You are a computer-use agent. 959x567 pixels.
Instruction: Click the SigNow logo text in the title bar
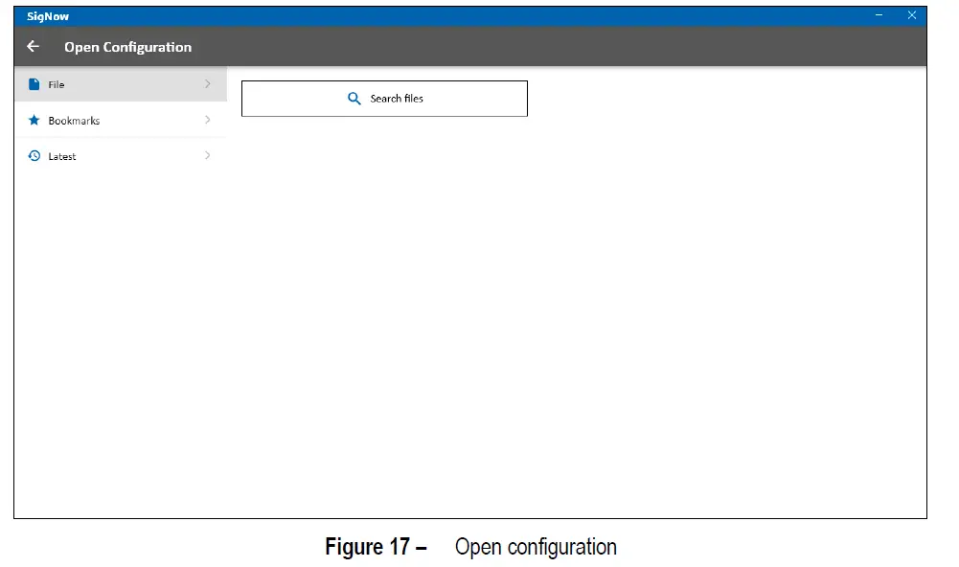coord(46,15)
